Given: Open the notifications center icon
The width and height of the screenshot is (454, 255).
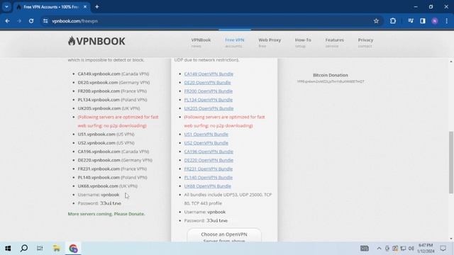Looking at the screenshot, I should tap(443, 249).
